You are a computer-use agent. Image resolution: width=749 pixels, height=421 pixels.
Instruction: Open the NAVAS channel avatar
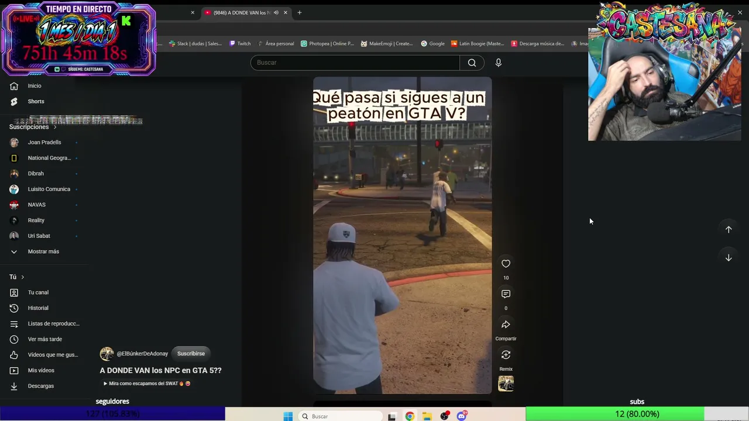pyautogui.click(x=14, y=205)
